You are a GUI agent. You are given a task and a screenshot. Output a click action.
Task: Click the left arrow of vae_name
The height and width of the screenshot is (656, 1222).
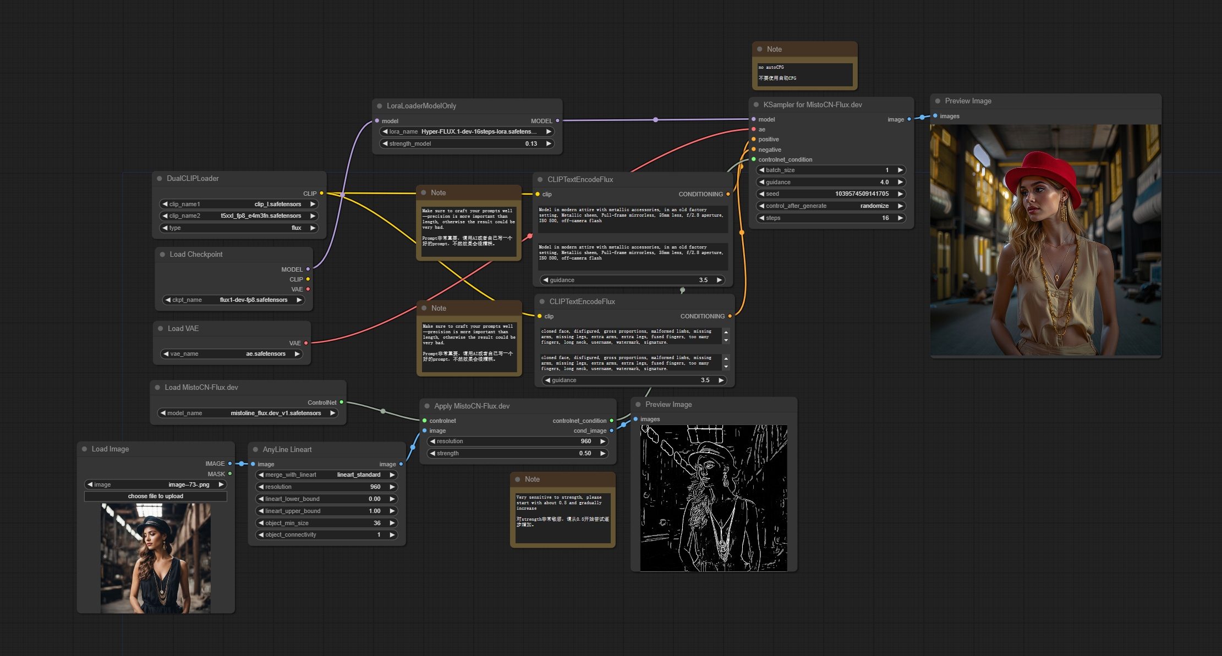click(x=166, y=354)
